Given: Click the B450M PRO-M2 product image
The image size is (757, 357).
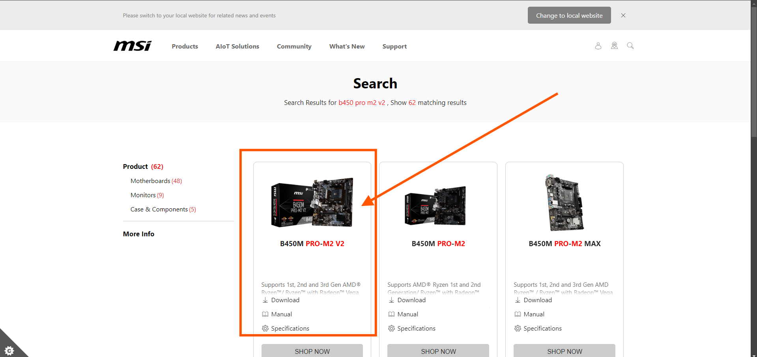Looking at the screenshot, I should (x=435, y=206).
